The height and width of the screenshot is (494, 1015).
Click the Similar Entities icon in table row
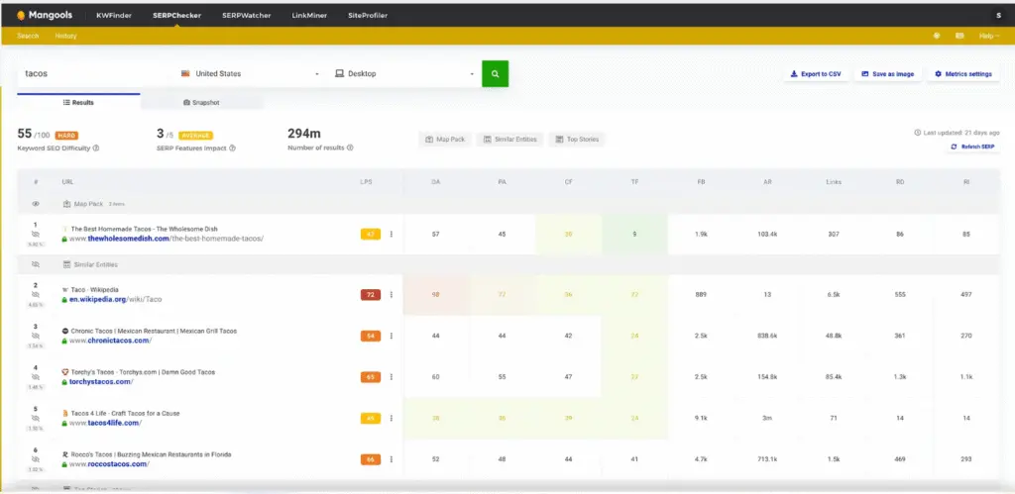(66, 264)
